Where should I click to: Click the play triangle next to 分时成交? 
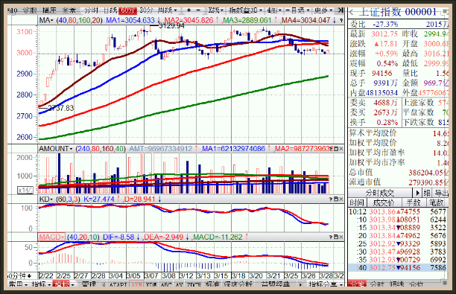pyautogui.click(x=417, y=193)
